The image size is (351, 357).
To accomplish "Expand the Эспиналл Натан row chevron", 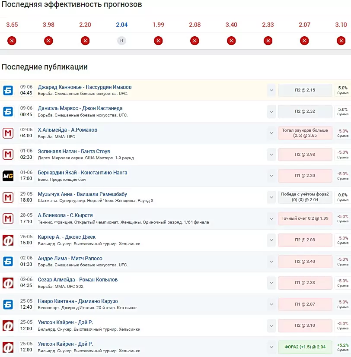I will (x=271, y=155).
